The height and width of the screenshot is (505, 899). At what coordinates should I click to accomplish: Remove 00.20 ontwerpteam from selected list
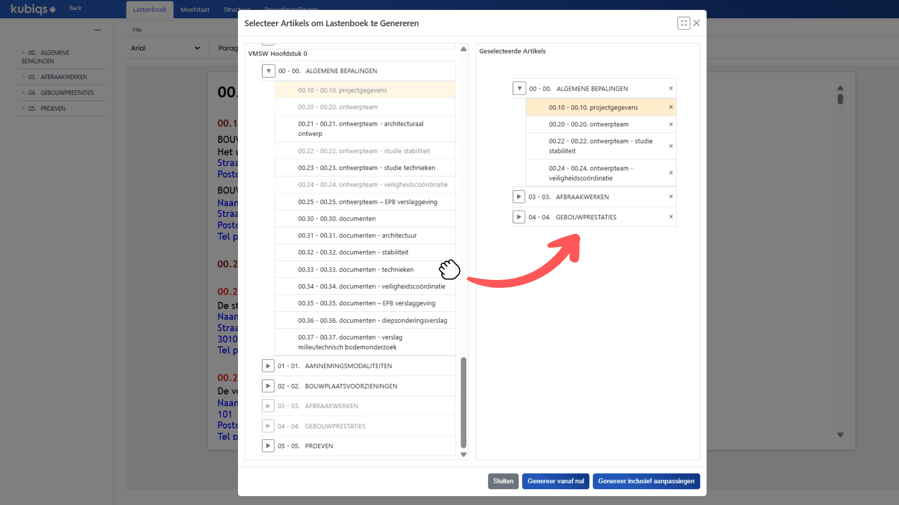coord(671,124)
